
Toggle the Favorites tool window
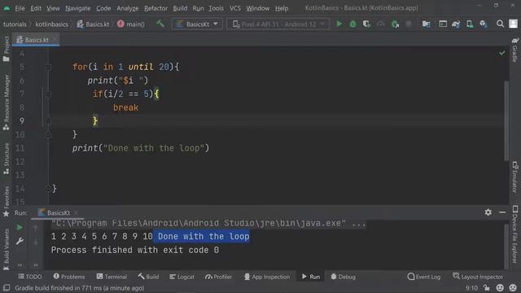click(7, 201)
